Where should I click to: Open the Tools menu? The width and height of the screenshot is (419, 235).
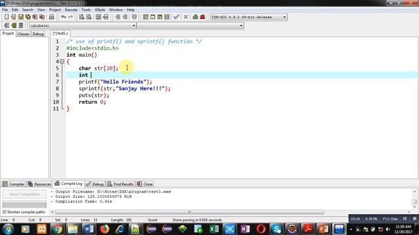[x=86, y=10]
